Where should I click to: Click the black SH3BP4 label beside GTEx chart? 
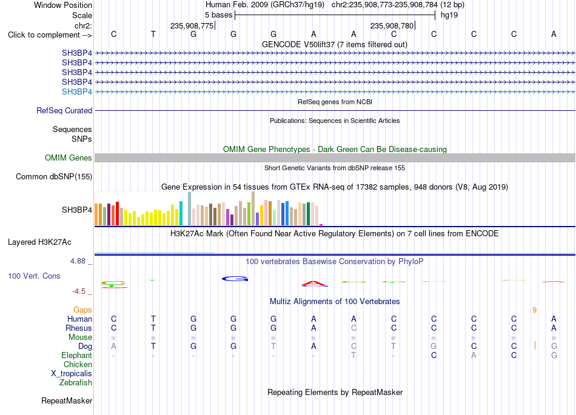pos(77,210)
